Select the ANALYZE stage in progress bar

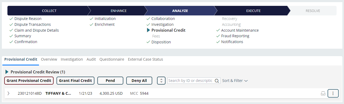coord(180,11)
